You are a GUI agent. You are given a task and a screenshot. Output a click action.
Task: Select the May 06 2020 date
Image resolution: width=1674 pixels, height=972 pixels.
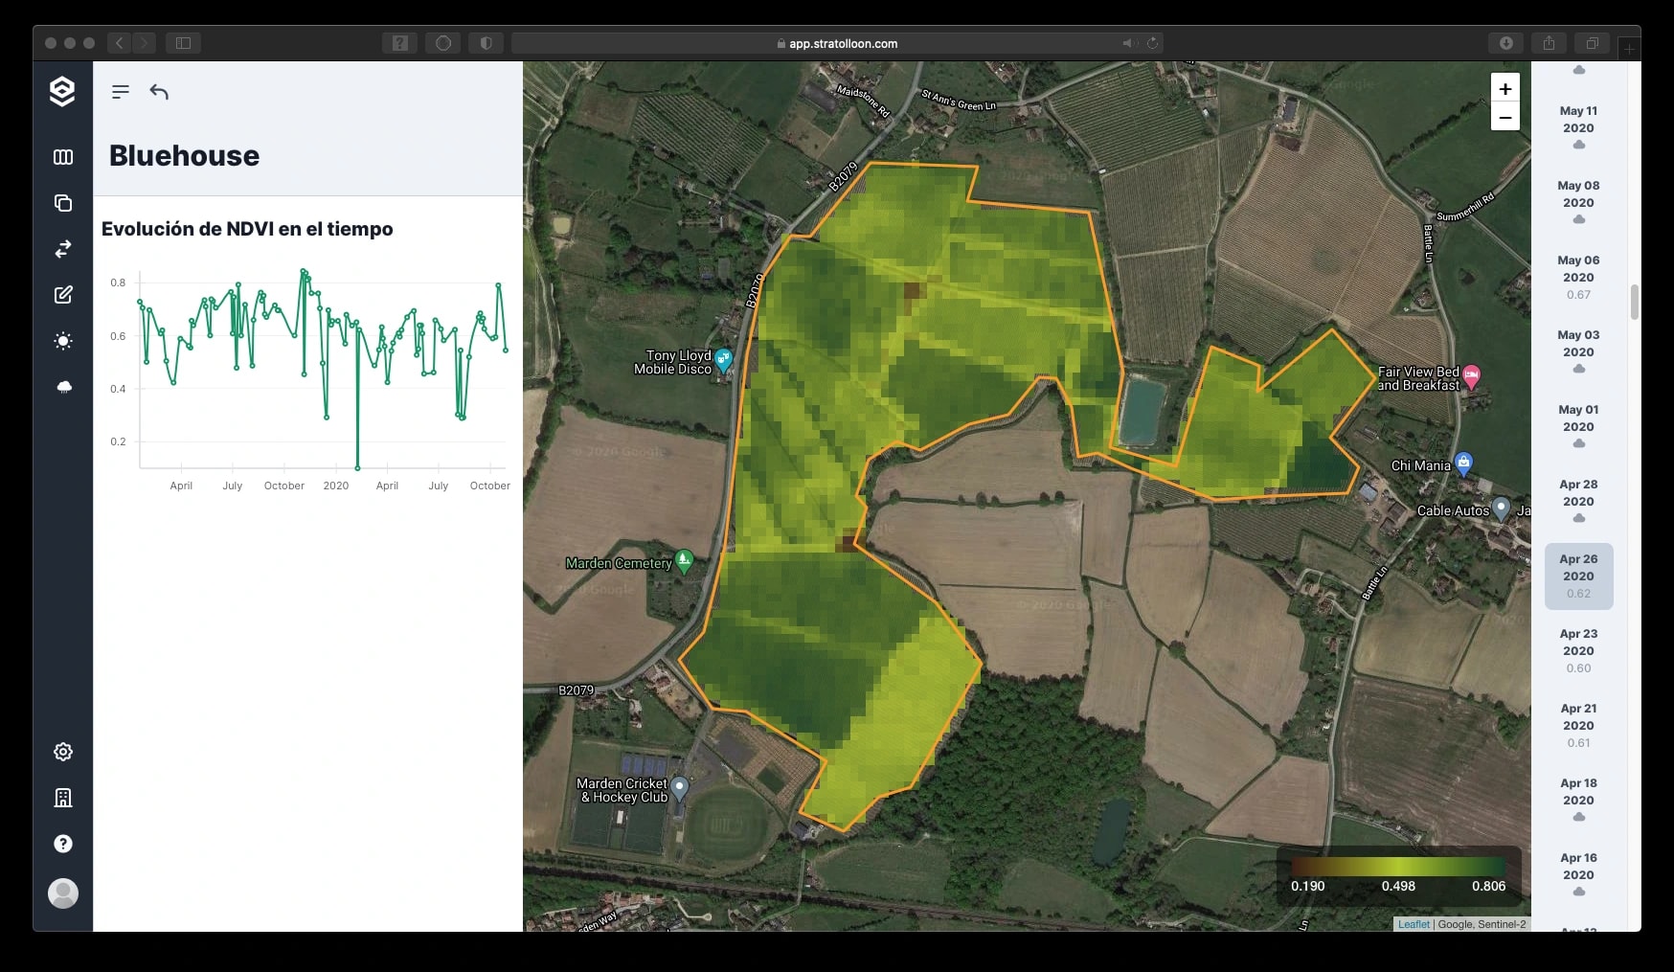point(1578,278)
